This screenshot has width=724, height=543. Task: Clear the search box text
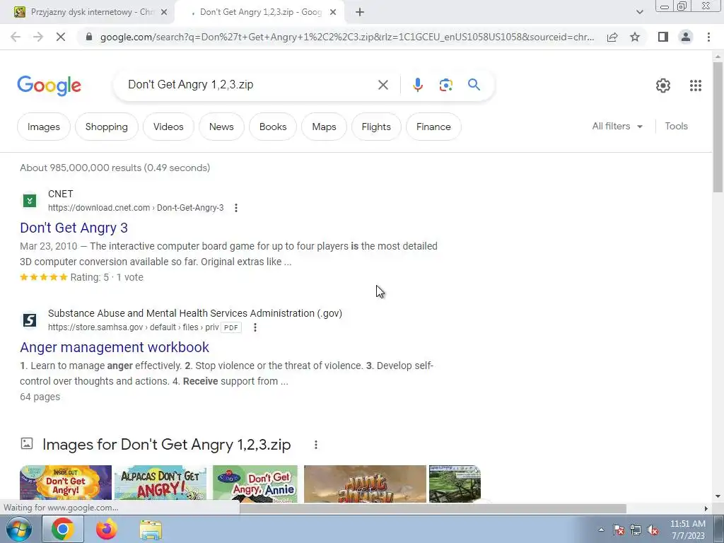click(383, 85)
